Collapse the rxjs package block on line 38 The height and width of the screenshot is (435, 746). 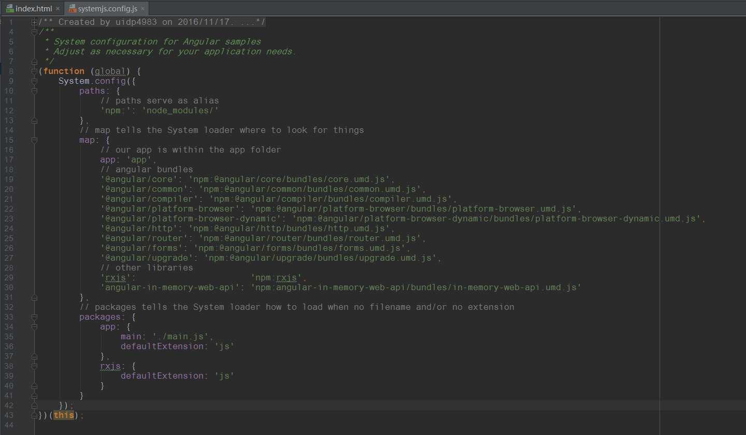point(34,366)
